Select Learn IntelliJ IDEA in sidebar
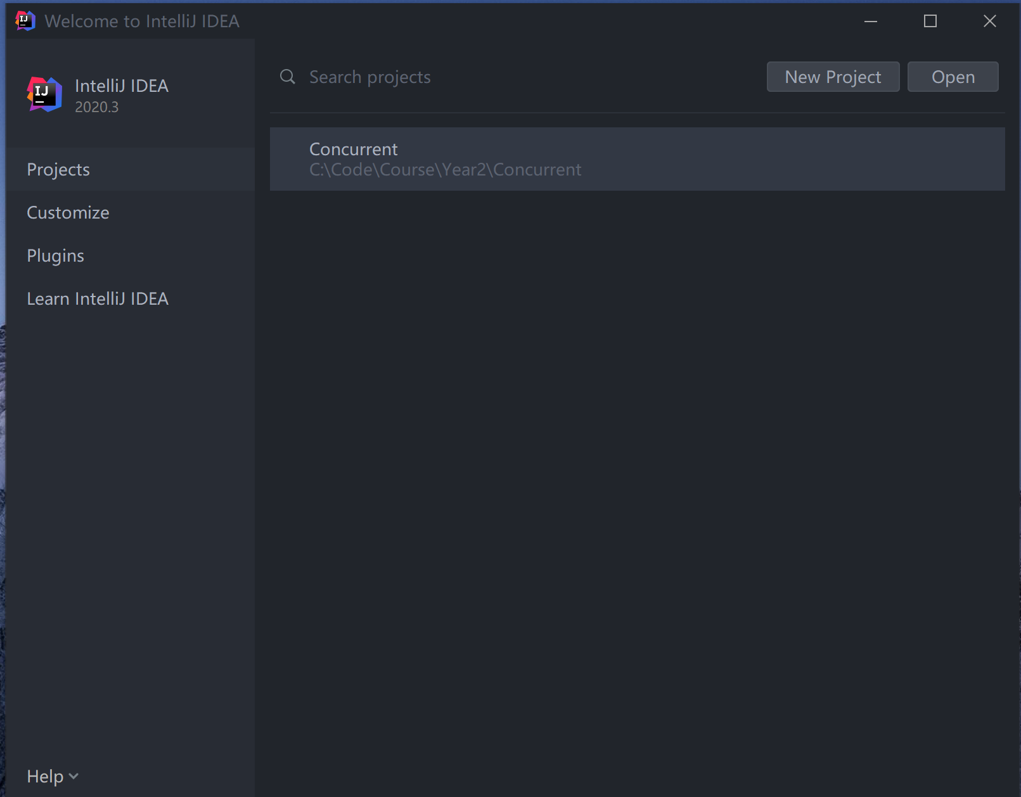 98,298
